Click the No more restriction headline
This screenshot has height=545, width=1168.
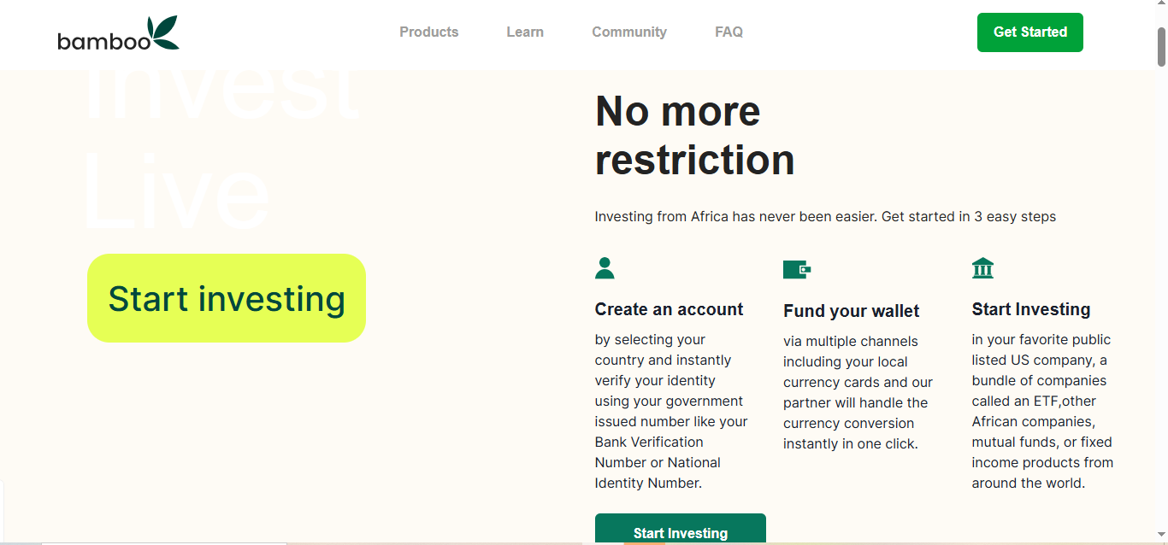point(694,136)
